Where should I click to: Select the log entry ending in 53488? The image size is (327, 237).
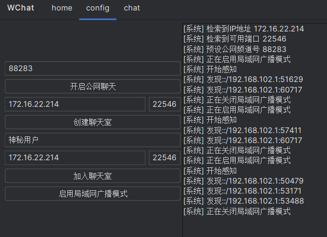click(243, 201)
